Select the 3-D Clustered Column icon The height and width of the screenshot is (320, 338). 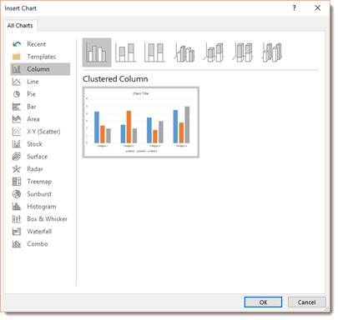184,52
